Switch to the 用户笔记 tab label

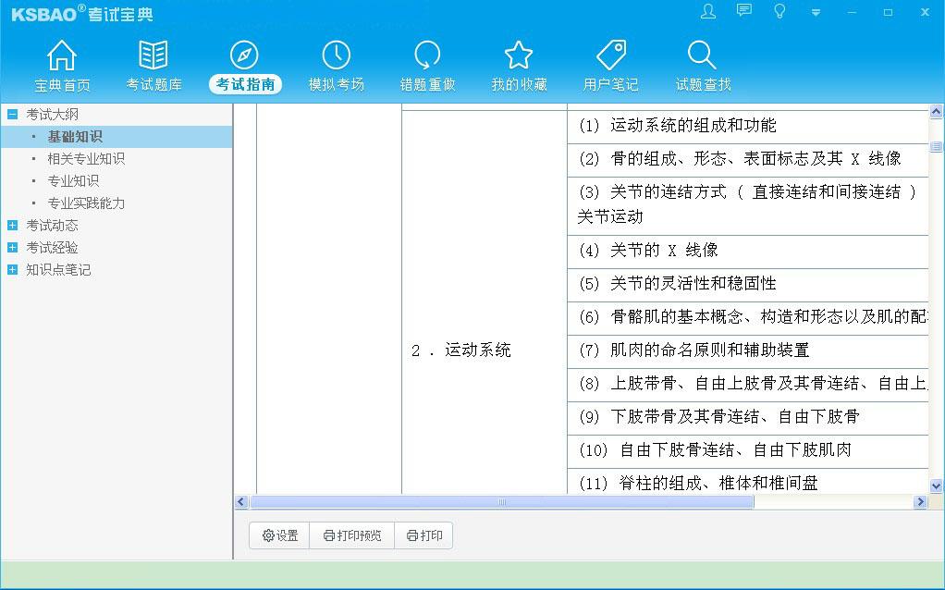(610, 85)
